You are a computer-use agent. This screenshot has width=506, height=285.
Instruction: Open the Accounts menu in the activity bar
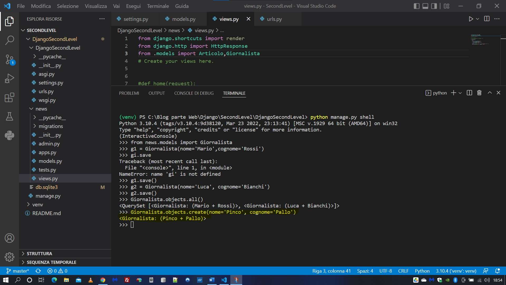click(9, 238)
